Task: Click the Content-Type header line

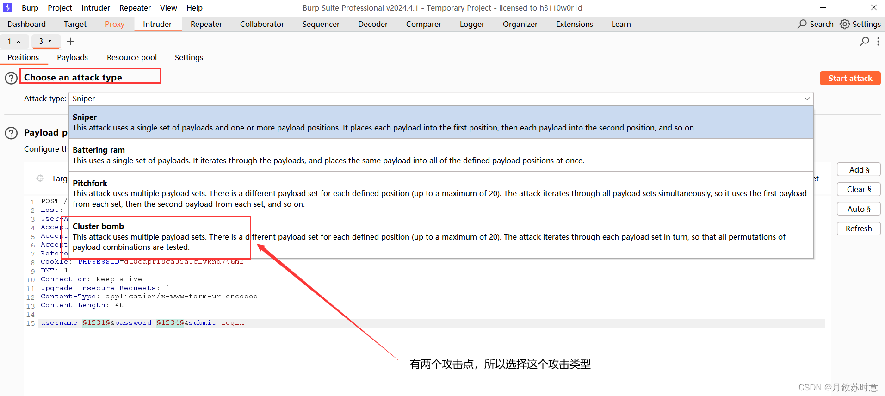Action: tap(149, 297)
